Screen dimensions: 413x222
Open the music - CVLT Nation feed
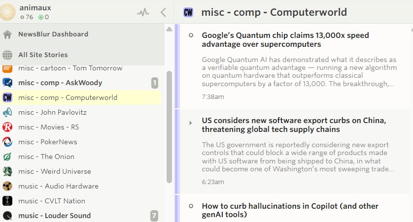point(51,201)
